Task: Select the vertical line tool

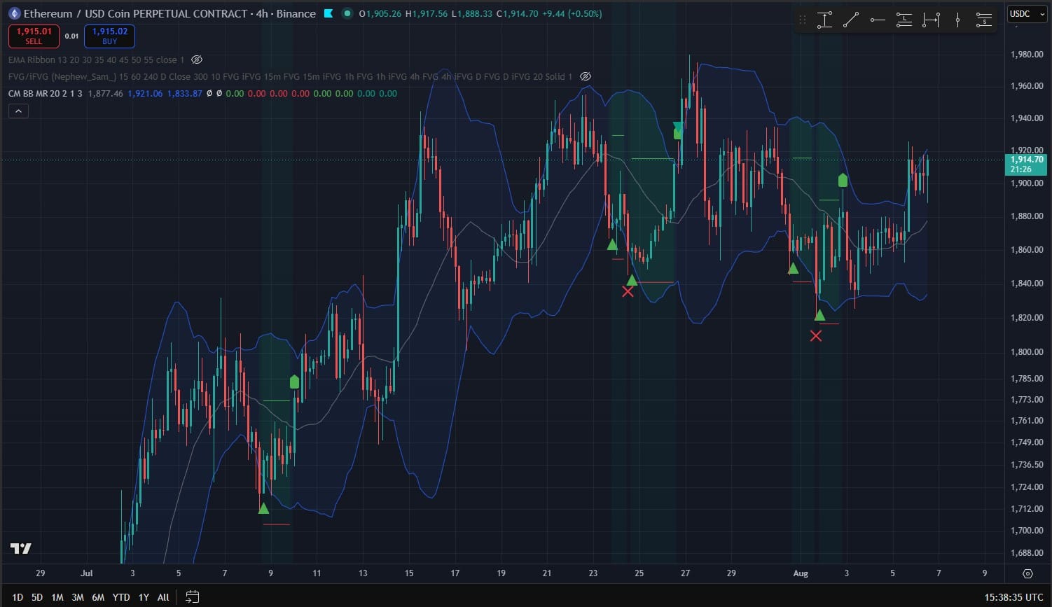Action: [x=957, y=20]
